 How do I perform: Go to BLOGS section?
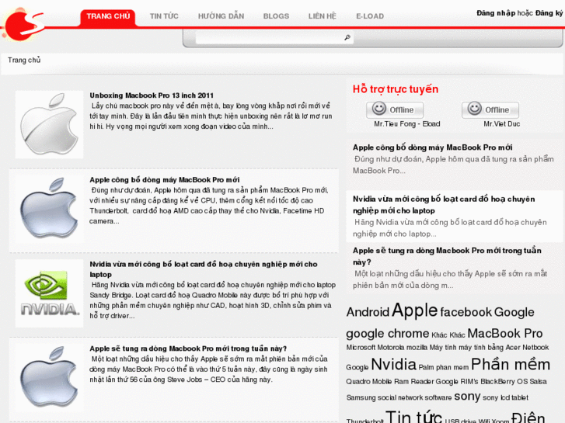coord(276,16)
